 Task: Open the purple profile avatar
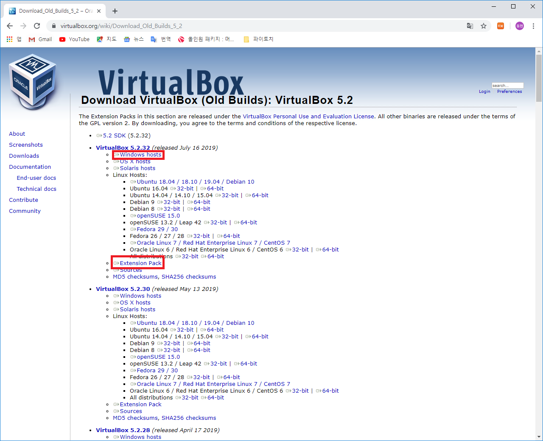520,26
